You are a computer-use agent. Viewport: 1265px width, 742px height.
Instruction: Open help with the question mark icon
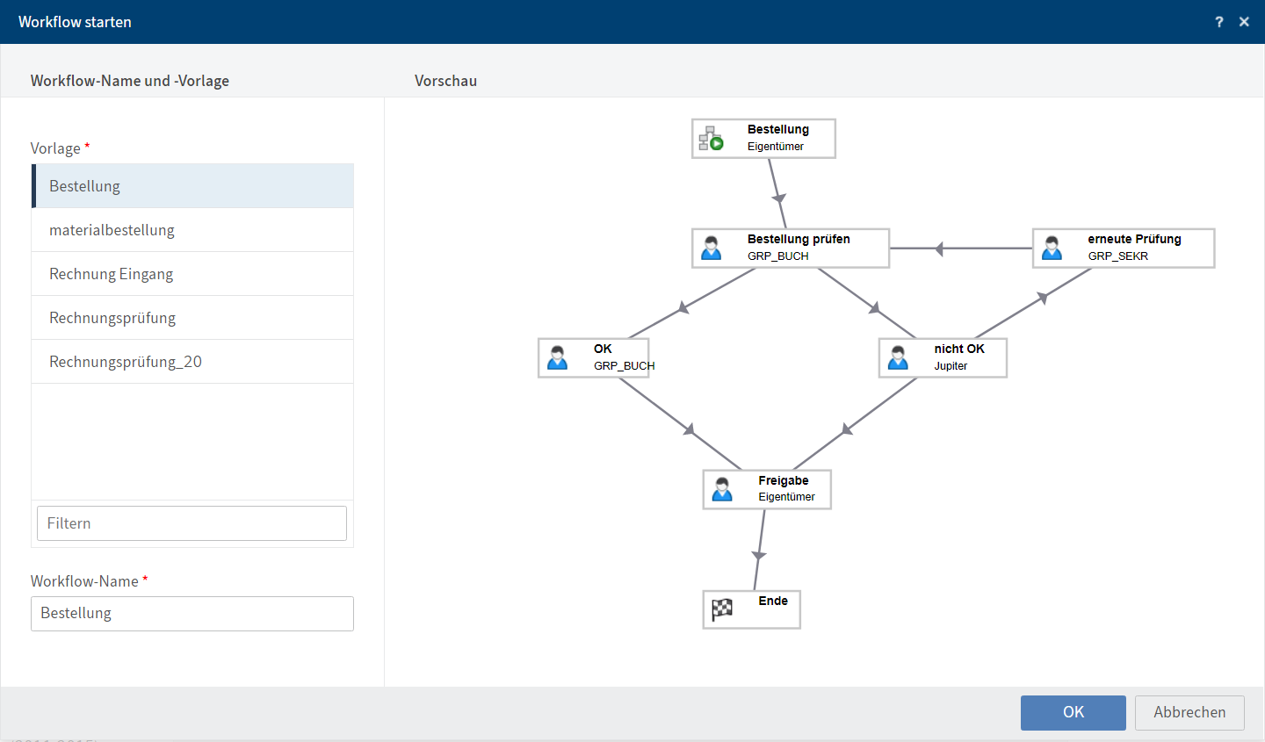coord(1218,22)
